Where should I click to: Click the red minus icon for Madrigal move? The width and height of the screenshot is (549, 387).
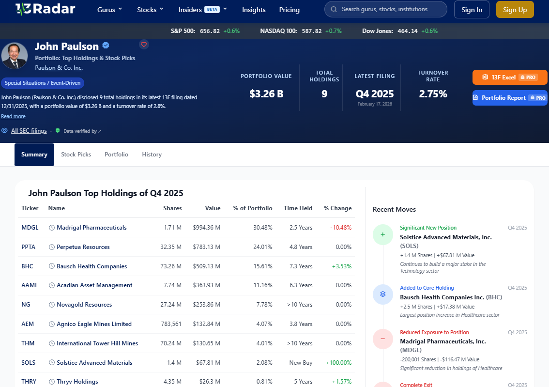pyautogui.click(x=383, y=339)
